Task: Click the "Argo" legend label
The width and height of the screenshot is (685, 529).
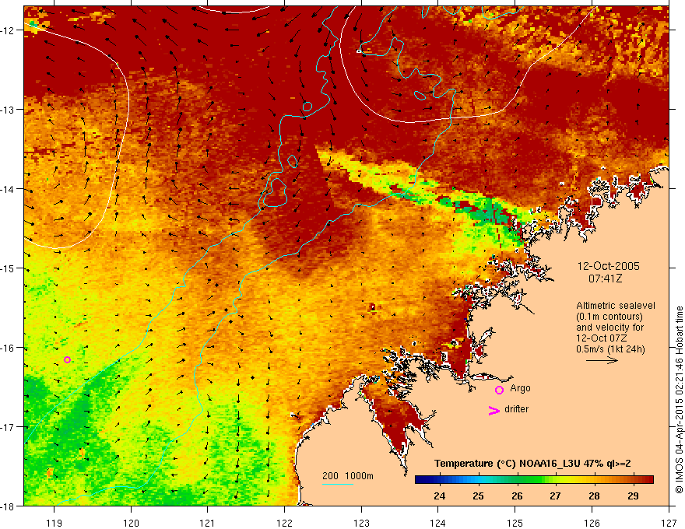Action: [520, 388]
